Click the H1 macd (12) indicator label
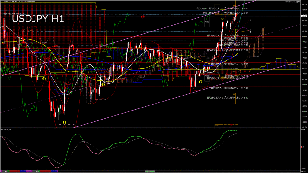This screenshot has height=173, width=308. [x=6, y=129]
